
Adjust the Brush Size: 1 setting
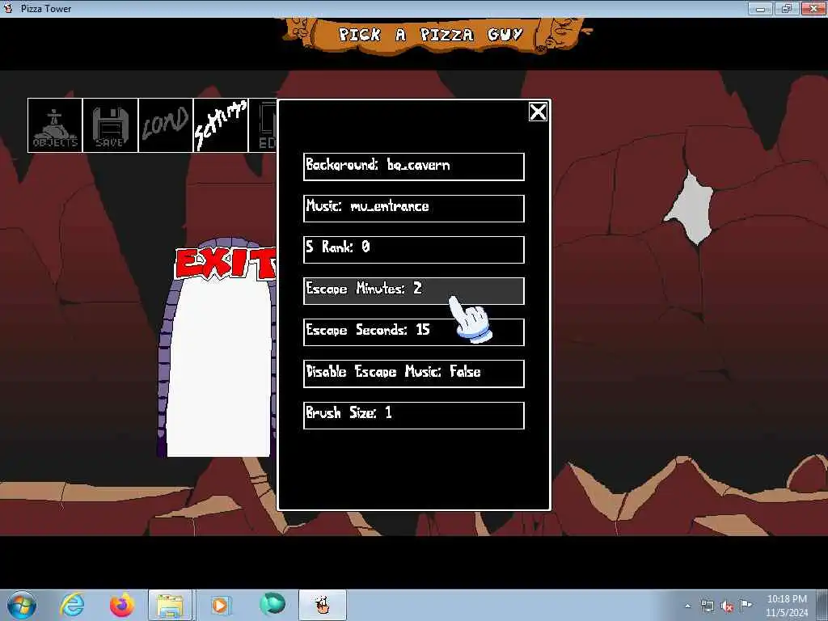pyautogui.click(x=413, y=415)
